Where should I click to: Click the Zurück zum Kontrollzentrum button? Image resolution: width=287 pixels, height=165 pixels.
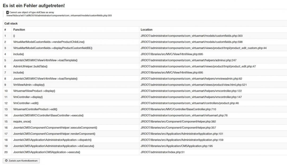(x=21, y=161)
